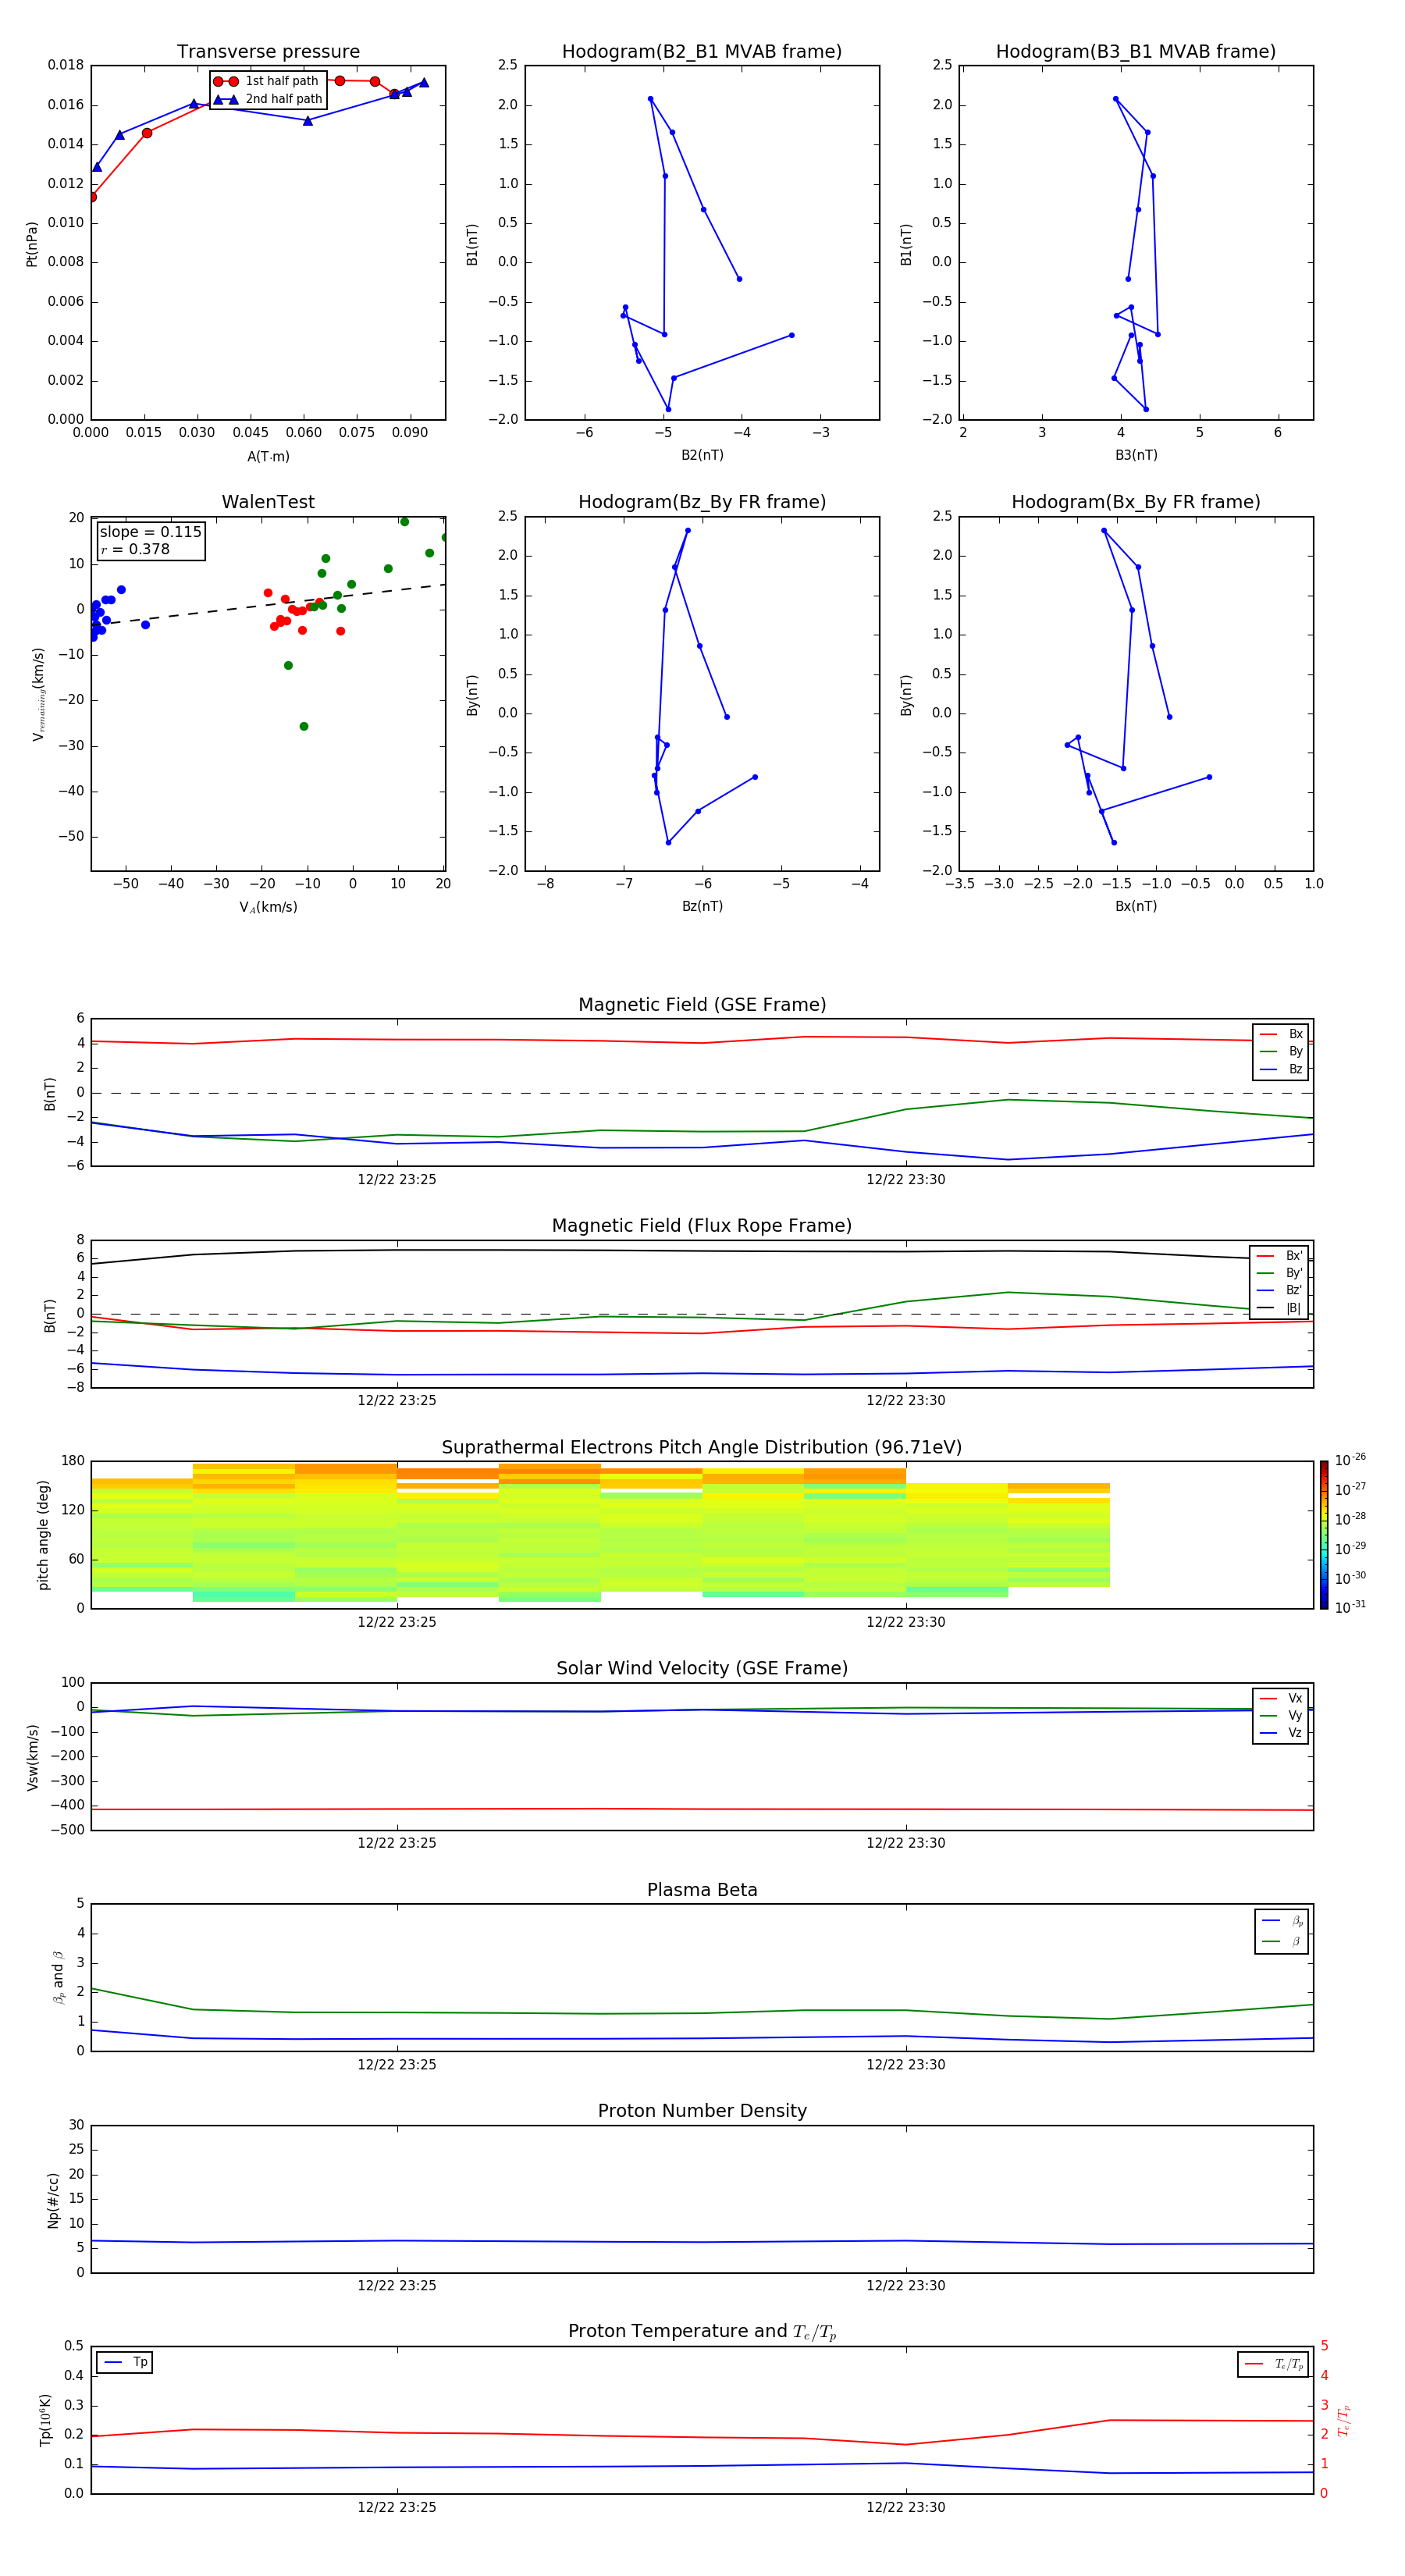Click the Te/Tp legend box in the temperature panel
This screenshot has width=1405, height=2576.
(x=1272, y=2364)
